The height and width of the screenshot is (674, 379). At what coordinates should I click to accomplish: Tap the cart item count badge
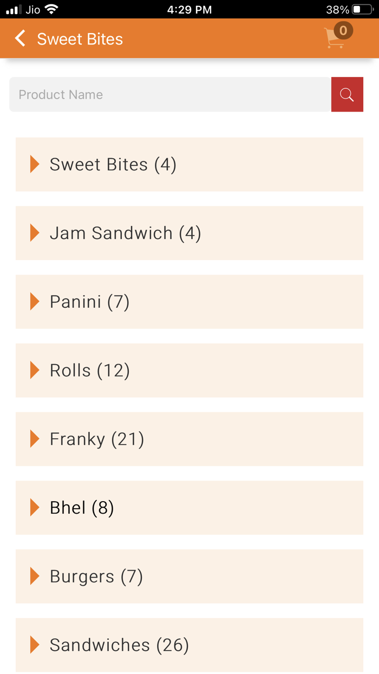click(x=343, y=30)
